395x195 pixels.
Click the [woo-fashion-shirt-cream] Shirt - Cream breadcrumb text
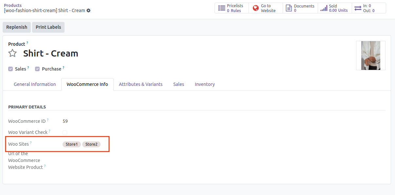(45, 10)
